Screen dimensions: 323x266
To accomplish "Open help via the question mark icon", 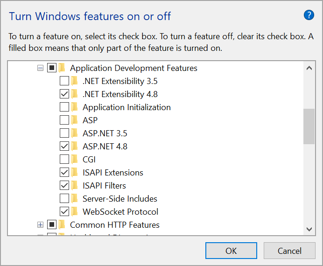I will click(x=309, y=15).
